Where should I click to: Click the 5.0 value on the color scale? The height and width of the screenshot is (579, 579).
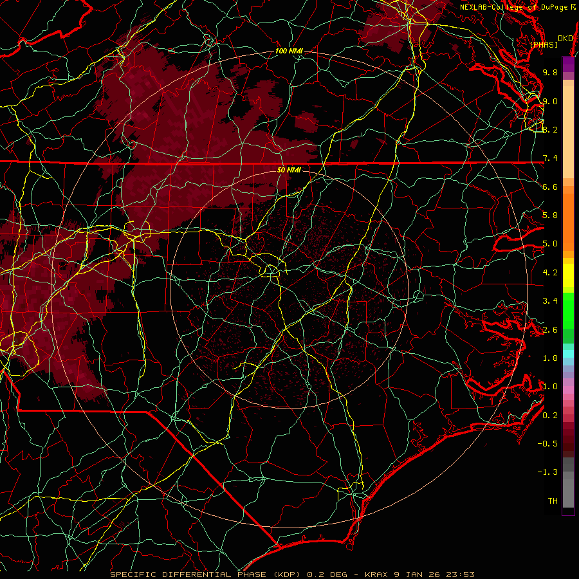(550, 244)
